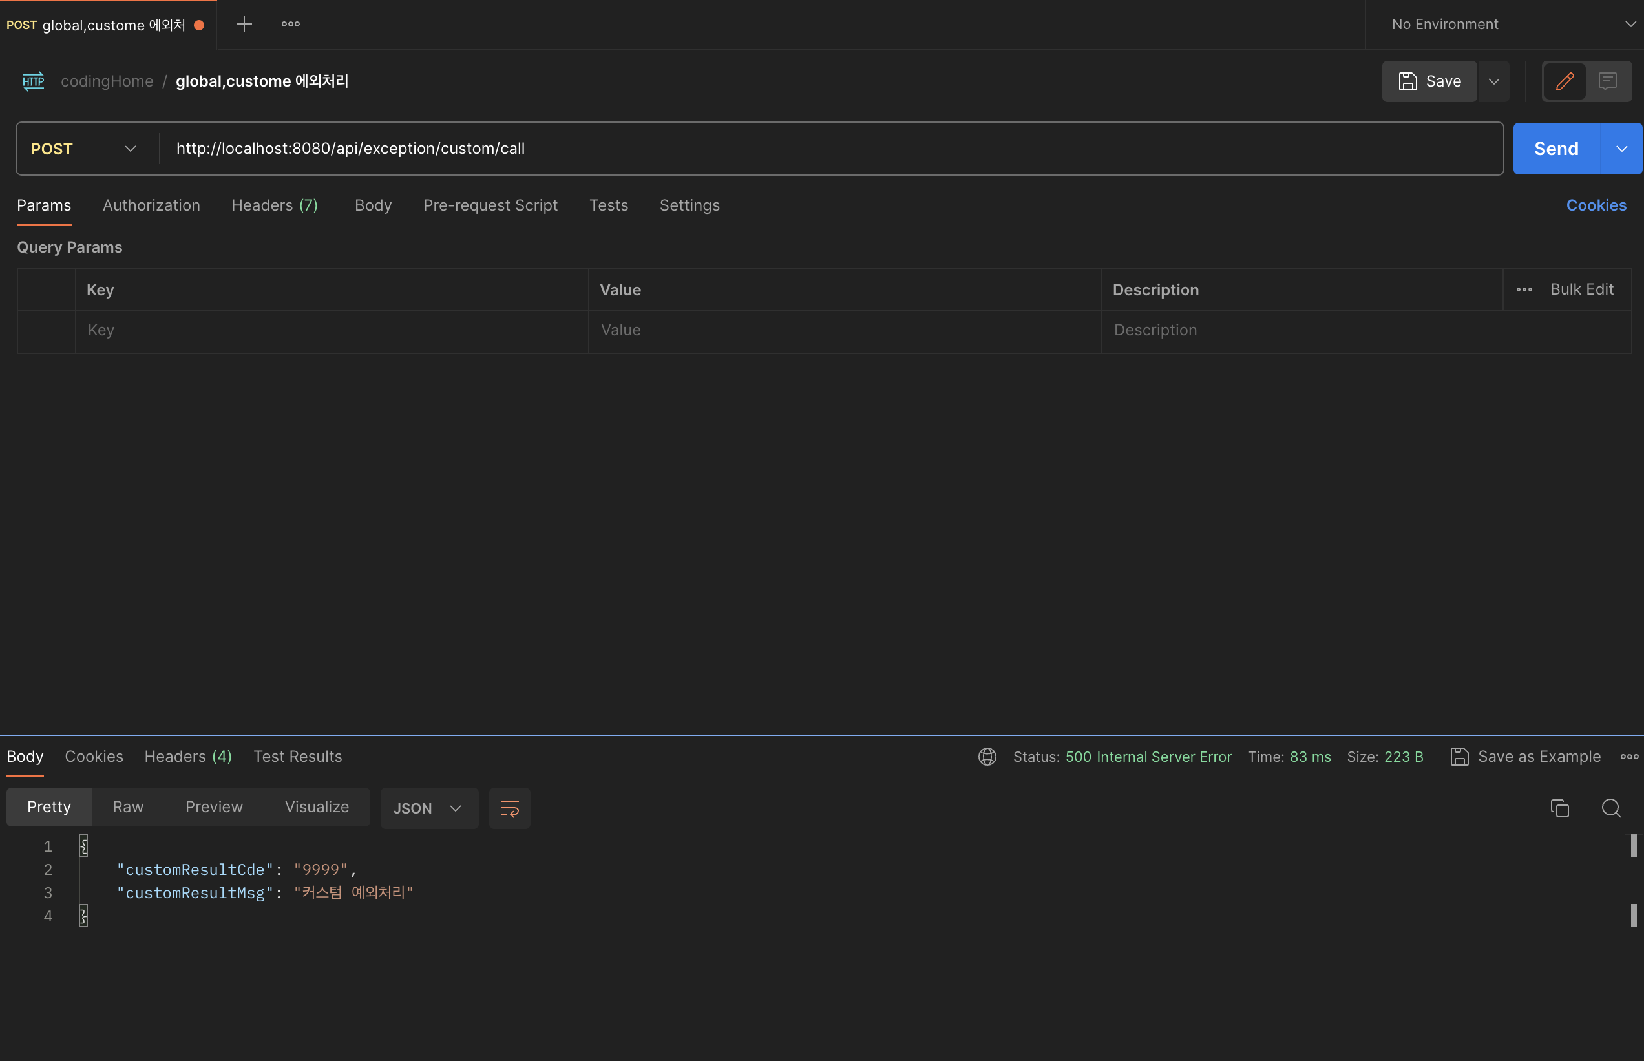
Task: Expand Save options dropdown arrow
Action: pyautogui.click(x=1493, y=81)
